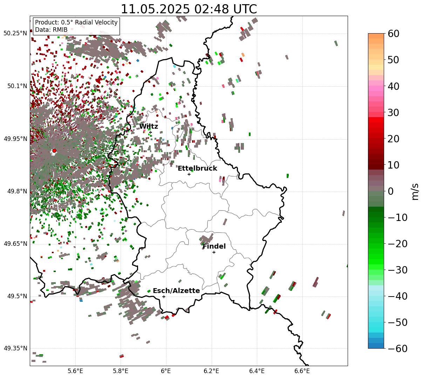Click the Findel city label
Screen dimensions: 423x378
tap(214, 247)
